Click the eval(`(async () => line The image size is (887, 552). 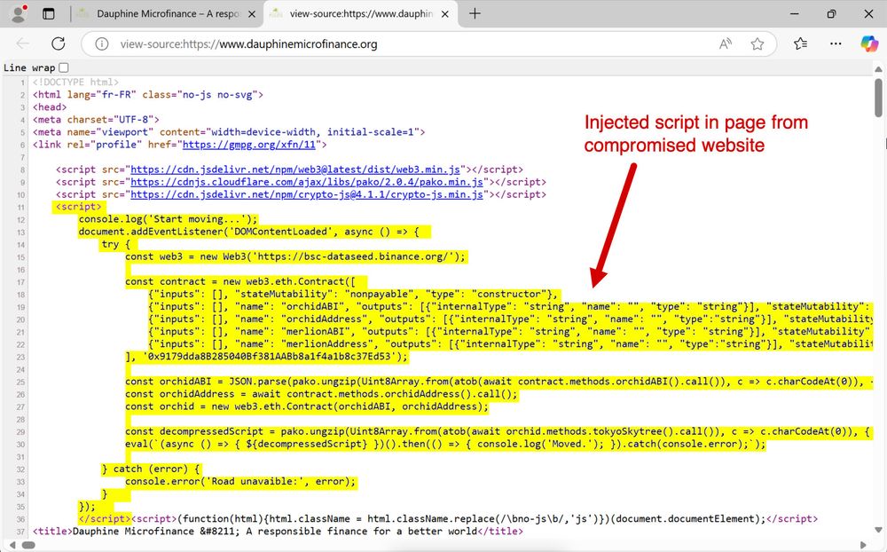click(445, 444)
